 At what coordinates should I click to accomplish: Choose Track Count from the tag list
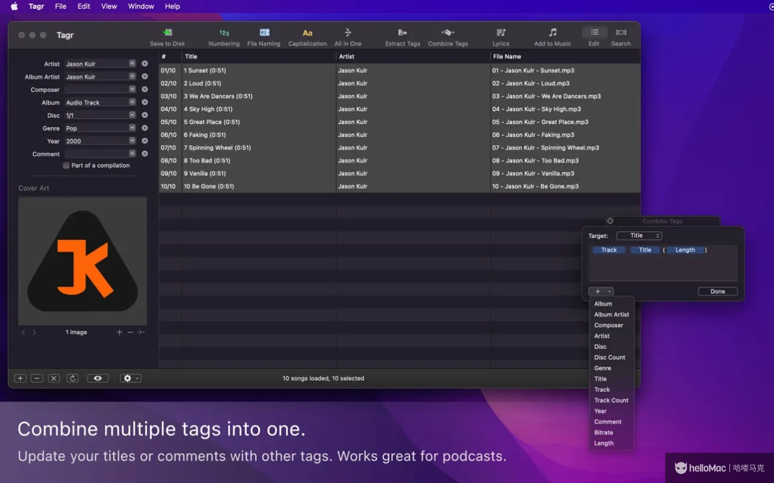click(x=612, y=400)
